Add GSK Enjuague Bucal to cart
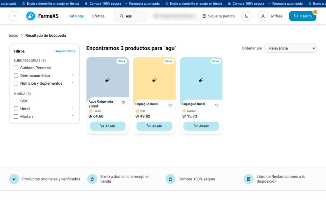This screenshot has height=200, width=326. pos(154,126)
